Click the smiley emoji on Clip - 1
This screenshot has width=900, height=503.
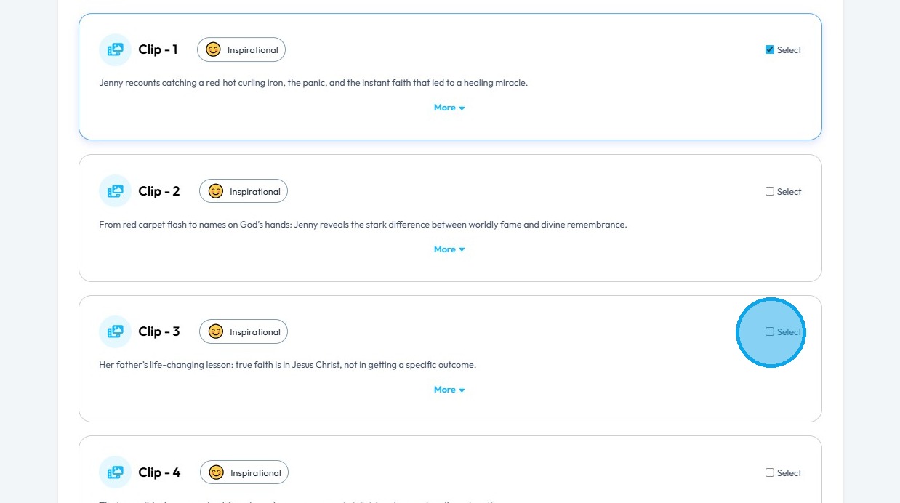tap(213, 50)
